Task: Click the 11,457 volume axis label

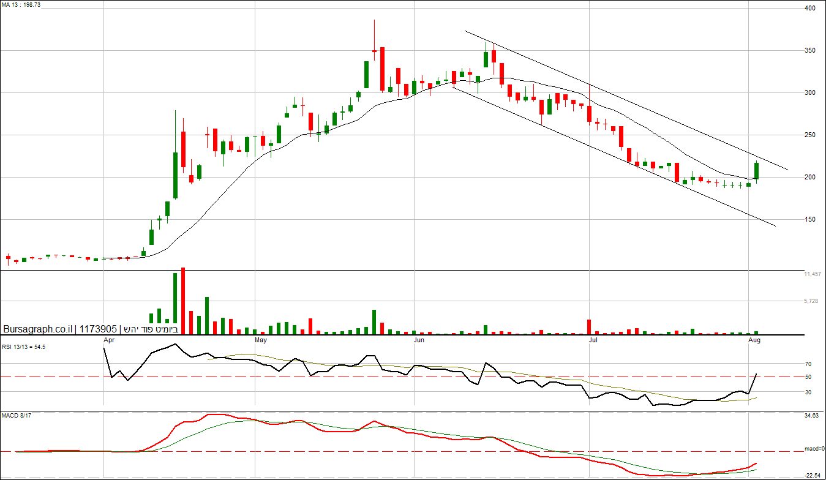Action: [812, 275]
